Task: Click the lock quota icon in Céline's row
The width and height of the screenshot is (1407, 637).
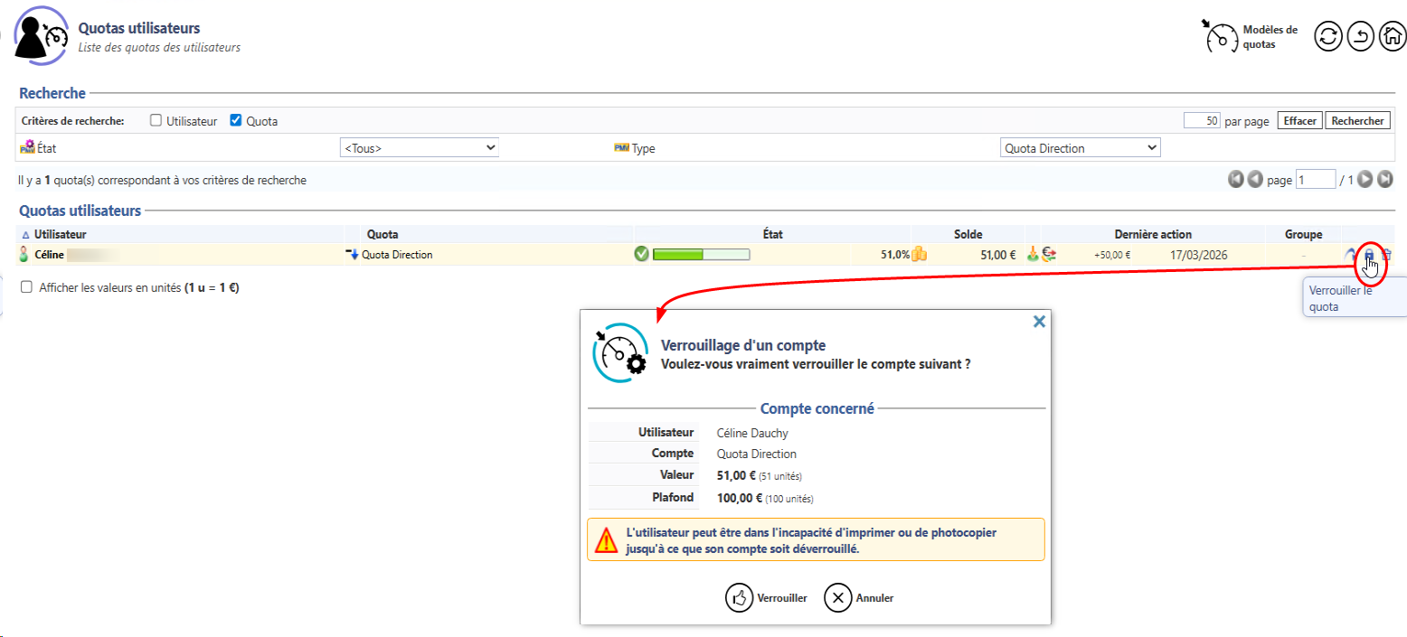Action: coord(1368,255)
